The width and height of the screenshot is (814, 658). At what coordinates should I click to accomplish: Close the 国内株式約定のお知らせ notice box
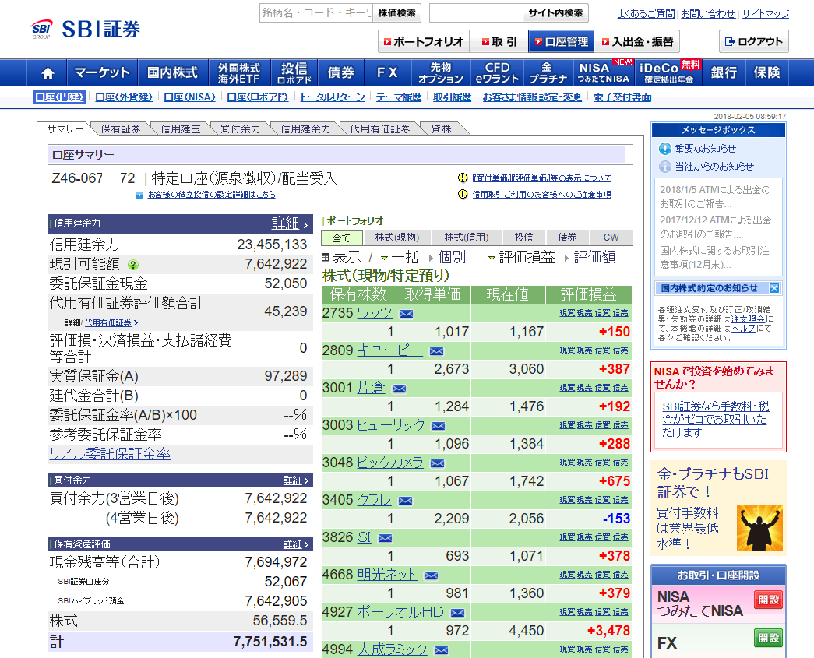tap(773, 288)
